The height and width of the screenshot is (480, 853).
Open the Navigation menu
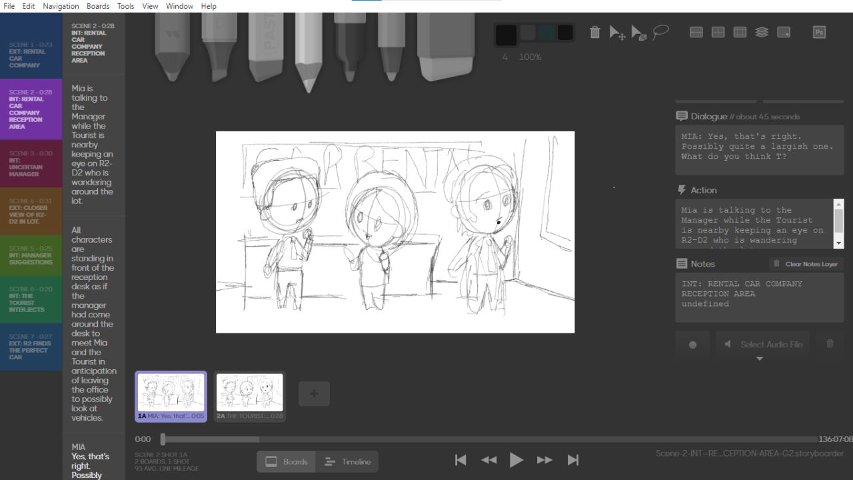click(x=61, y=6)
